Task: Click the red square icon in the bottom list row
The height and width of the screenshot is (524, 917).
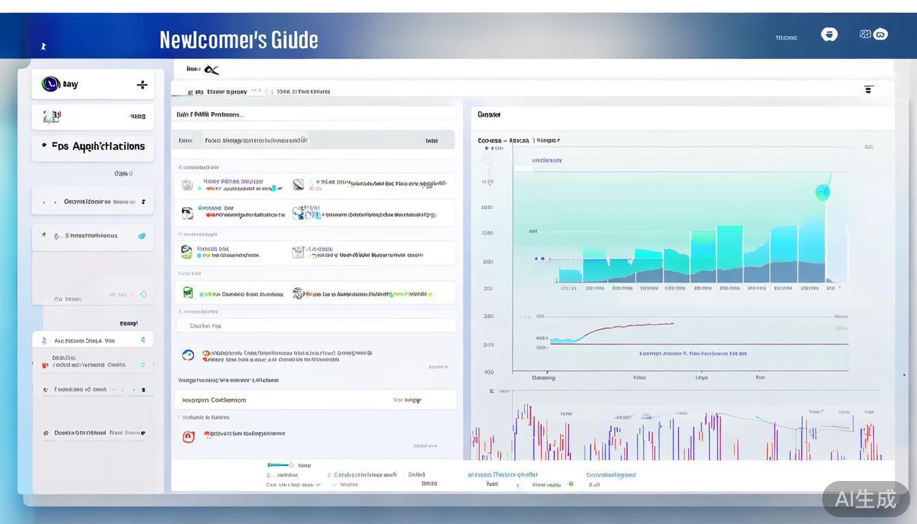Action: [x=188, y=437]
